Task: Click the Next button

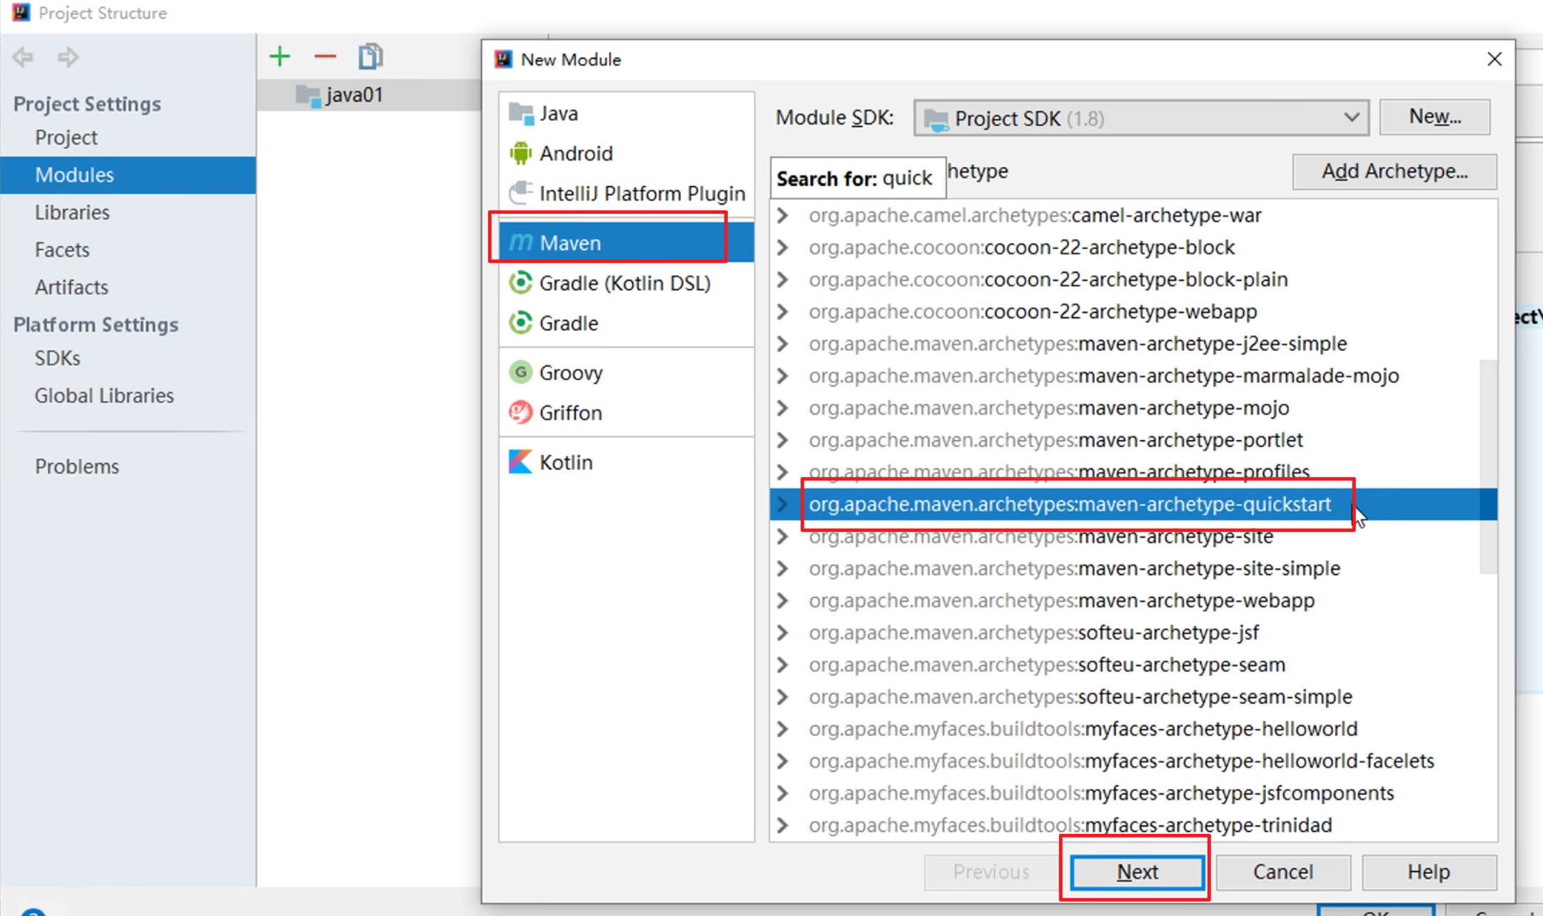Action: tap(1137, 872)
